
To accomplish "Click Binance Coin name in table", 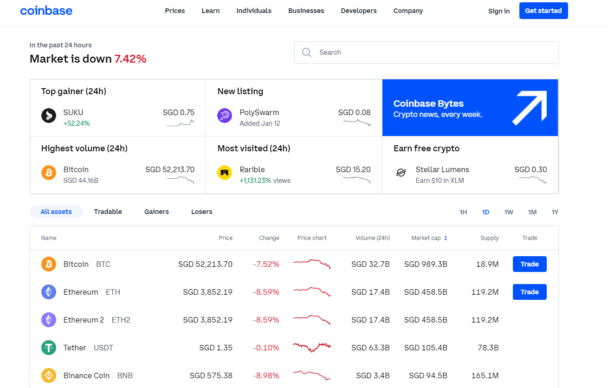I will coord(86,375).
